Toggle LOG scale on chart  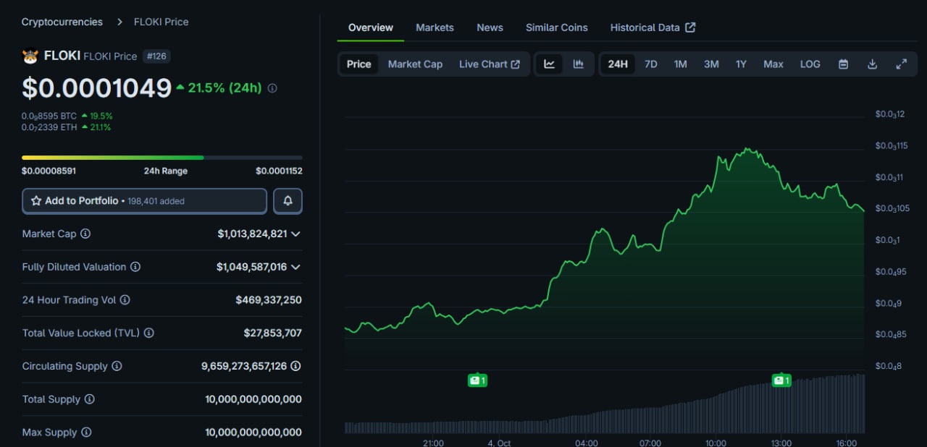(x=810, y=64)
